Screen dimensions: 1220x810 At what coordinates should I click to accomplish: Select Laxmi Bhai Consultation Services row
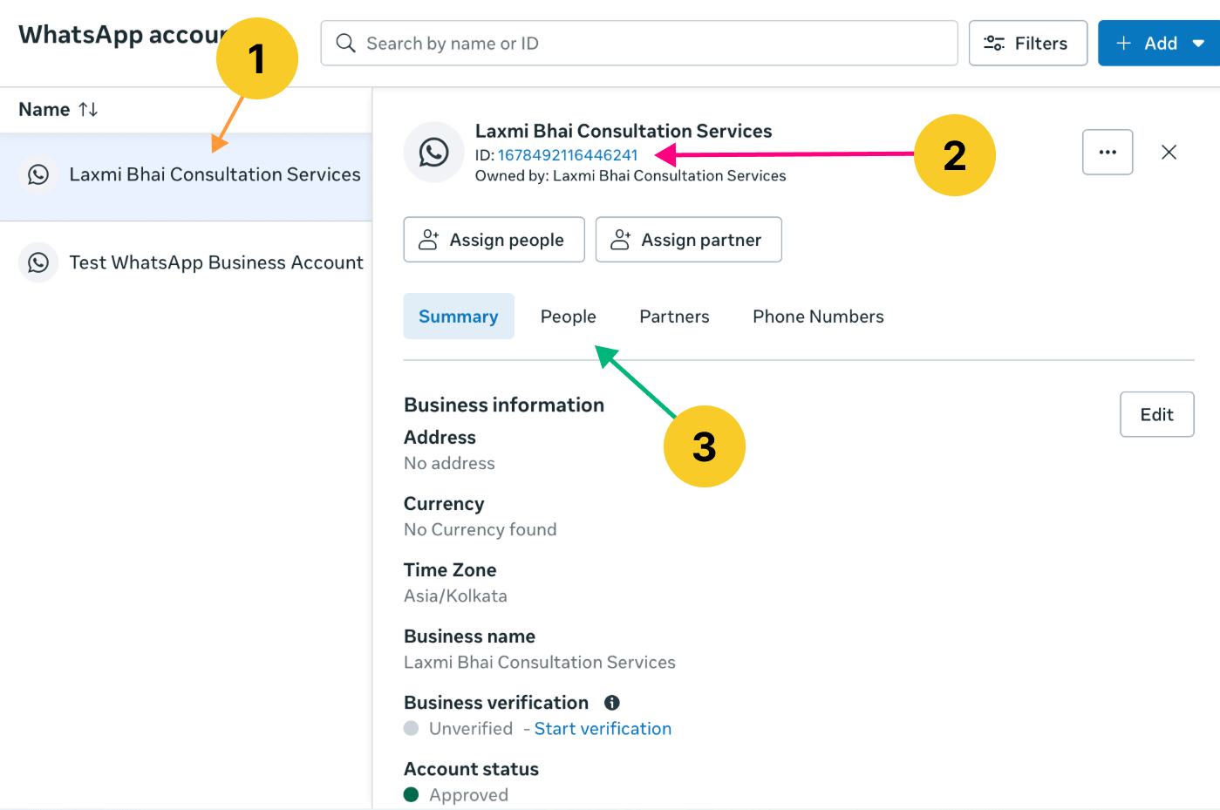tap(186, 176)
